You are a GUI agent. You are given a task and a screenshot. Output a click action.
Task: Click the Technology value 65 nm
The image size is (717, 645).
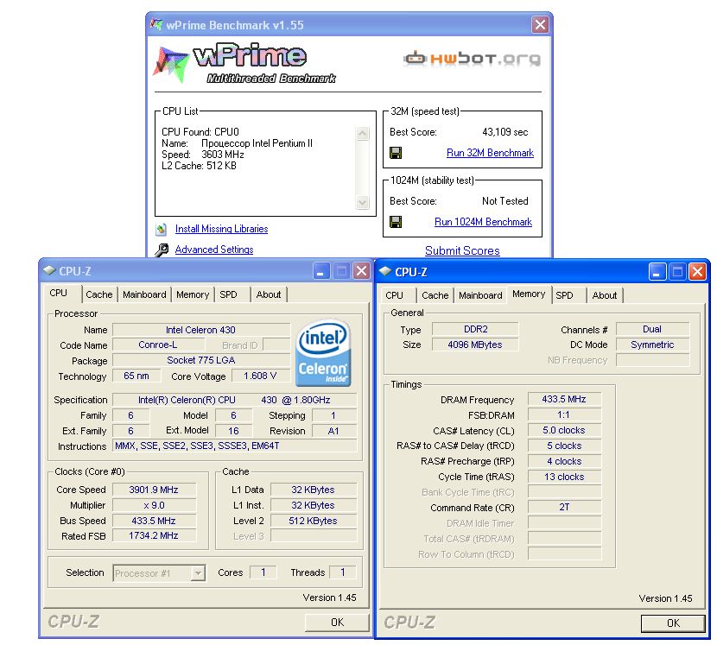point(136,376)
